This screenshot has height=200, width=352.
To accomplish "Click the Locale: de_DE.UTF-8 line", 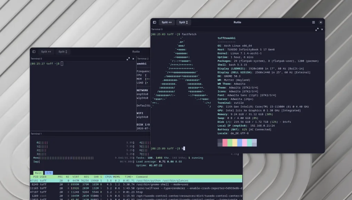I will [233, 133].
